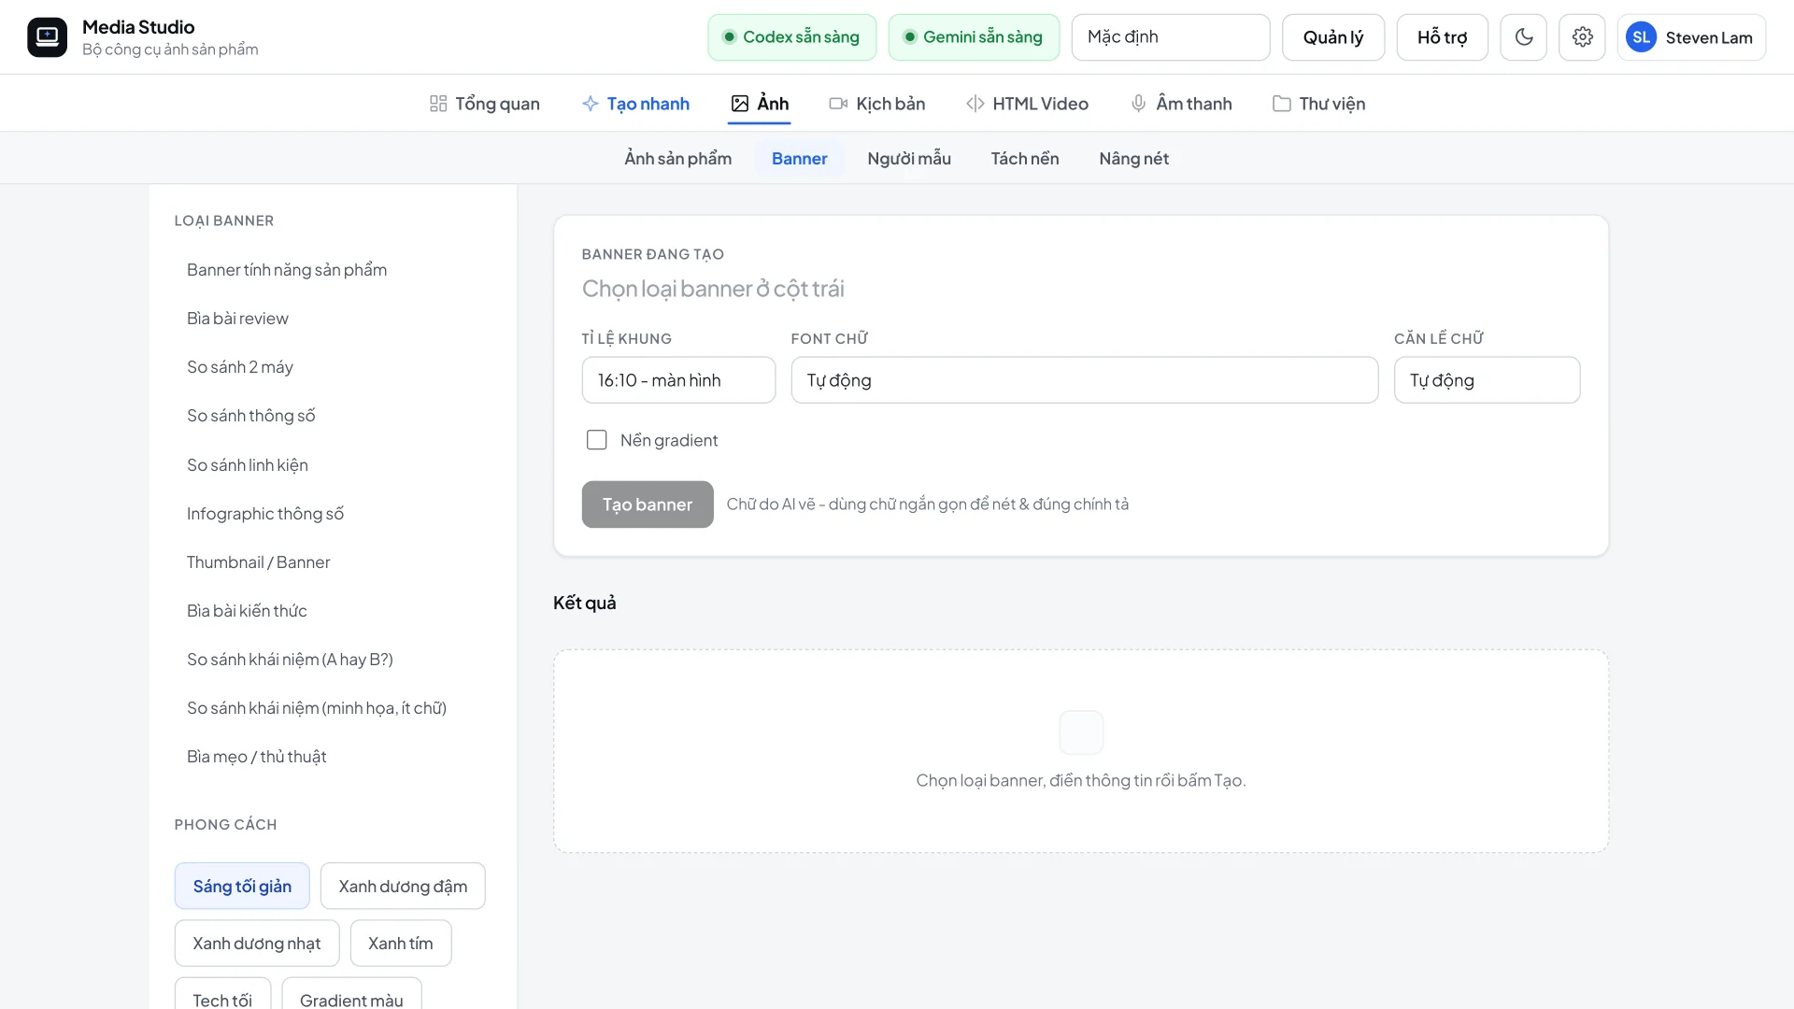Select Thumbnail / Banner type
The height and width of the screenshot is (1009, 1794).
click(x=333, y=562)
